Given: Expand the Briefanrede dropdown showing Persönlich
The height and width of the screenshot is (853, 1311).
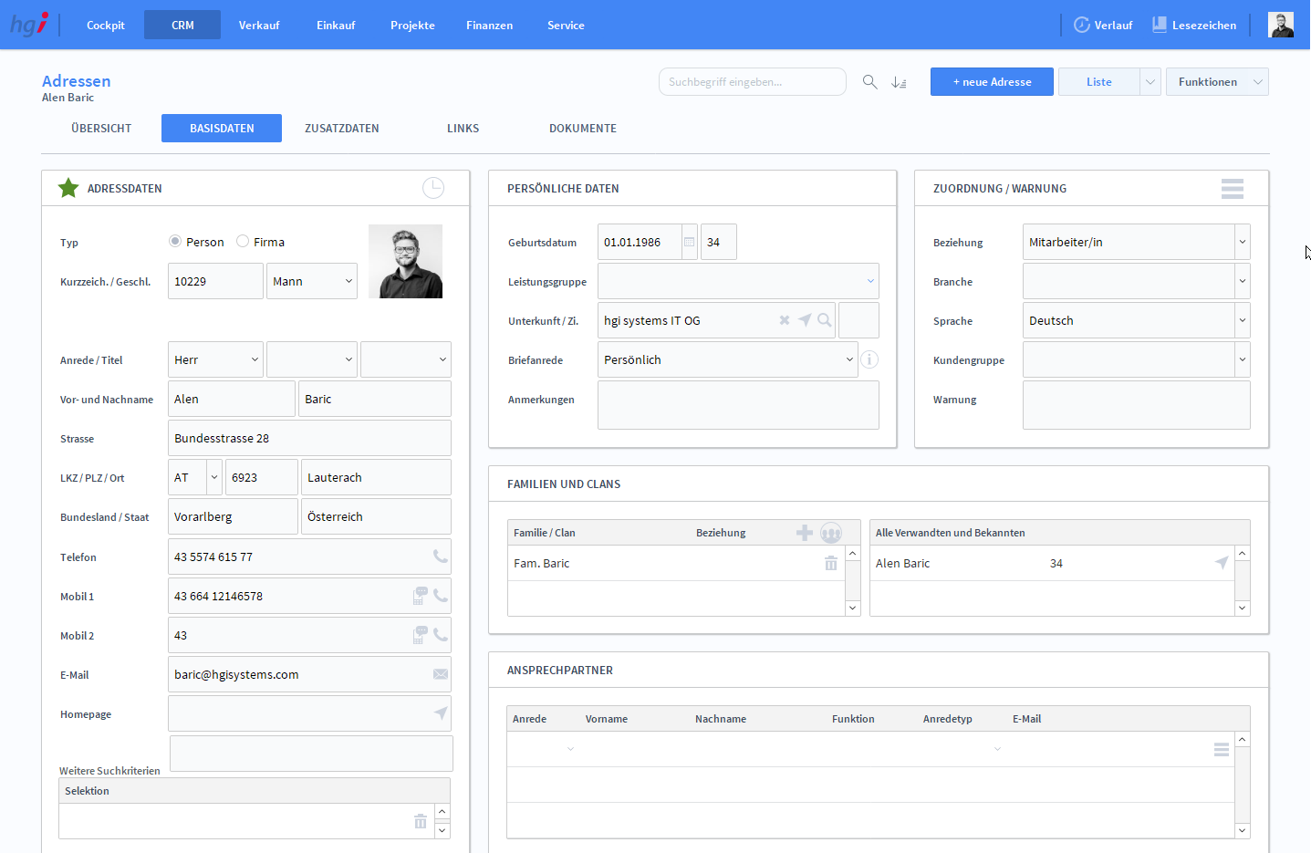Looking at the screenshot, I should pyautogui.click(x=849, y=360).
